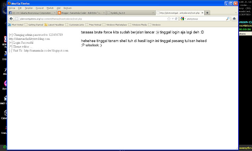Open Windows Marketplace bookmark
Screen dimensions: 252x151
tap(115, 25)
